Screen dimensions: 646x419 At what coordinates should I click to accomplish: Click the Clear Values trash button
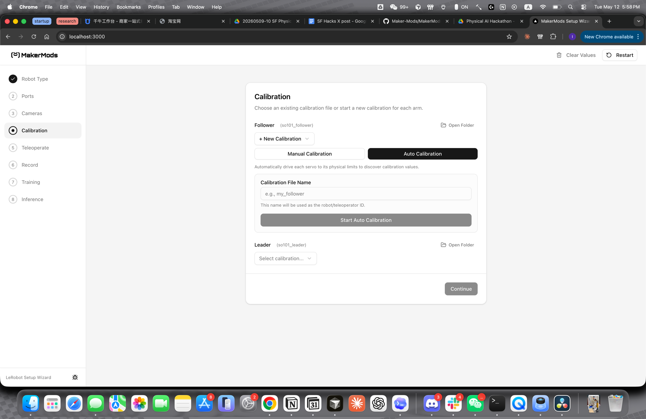click(576, 55)
